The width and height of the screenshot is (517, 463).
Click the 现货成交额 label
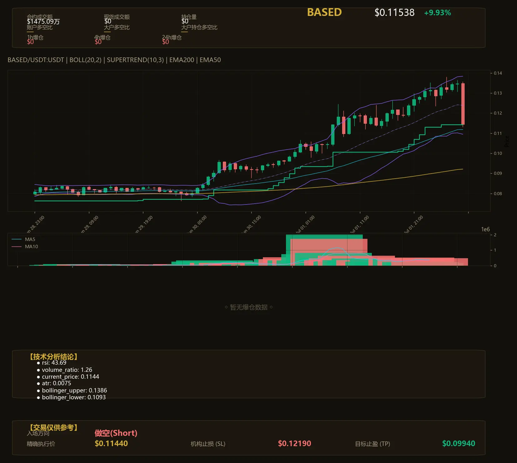point(117,17)
